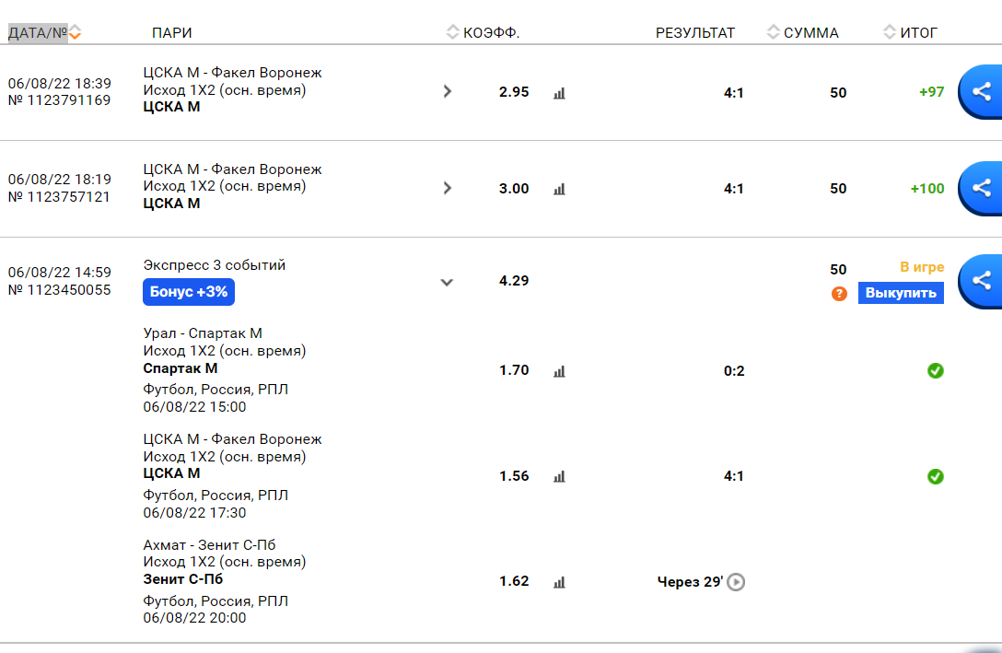Click the +97 result value
The image size is (1002, 653).
pyautogui.click(x=932, y=92)
